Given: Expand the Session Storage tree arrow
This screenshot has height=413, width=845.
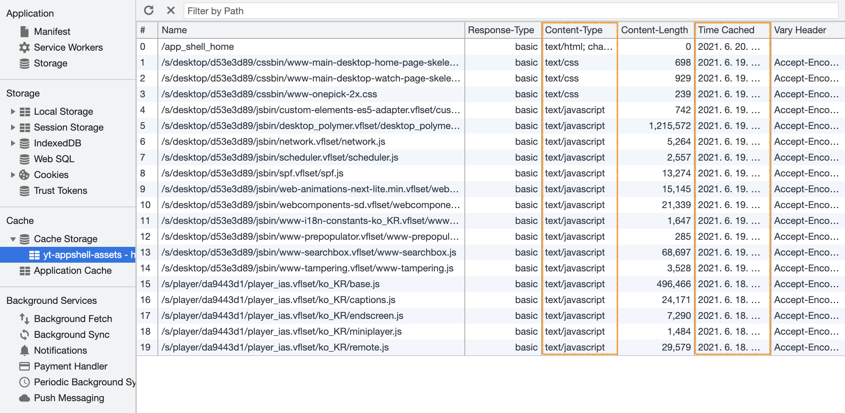Looking at the screenshot, I should (x=13, y=127).
